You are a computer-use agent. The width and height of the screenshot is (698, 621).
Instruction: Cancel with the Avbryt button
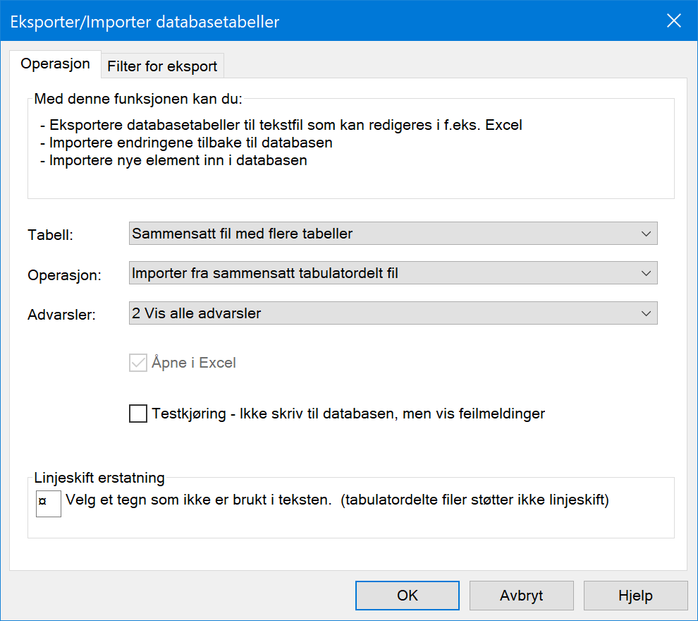tap(521, 596)
